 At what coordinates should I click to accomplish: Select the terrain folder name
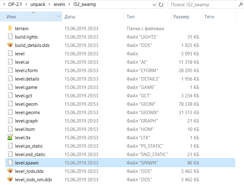22,29
